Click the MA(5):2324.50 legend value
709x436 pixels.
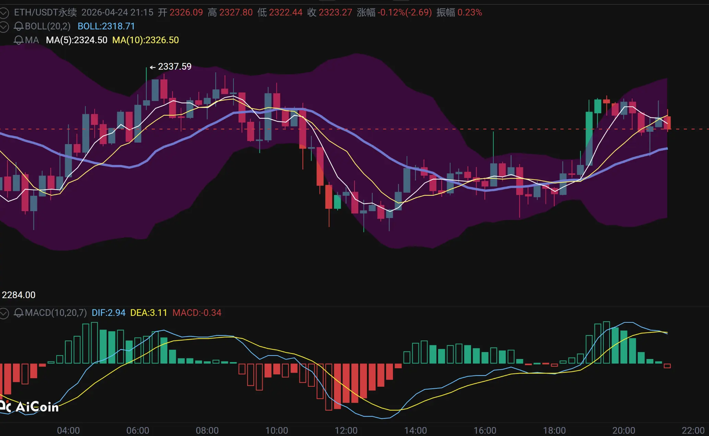point(77,40)
